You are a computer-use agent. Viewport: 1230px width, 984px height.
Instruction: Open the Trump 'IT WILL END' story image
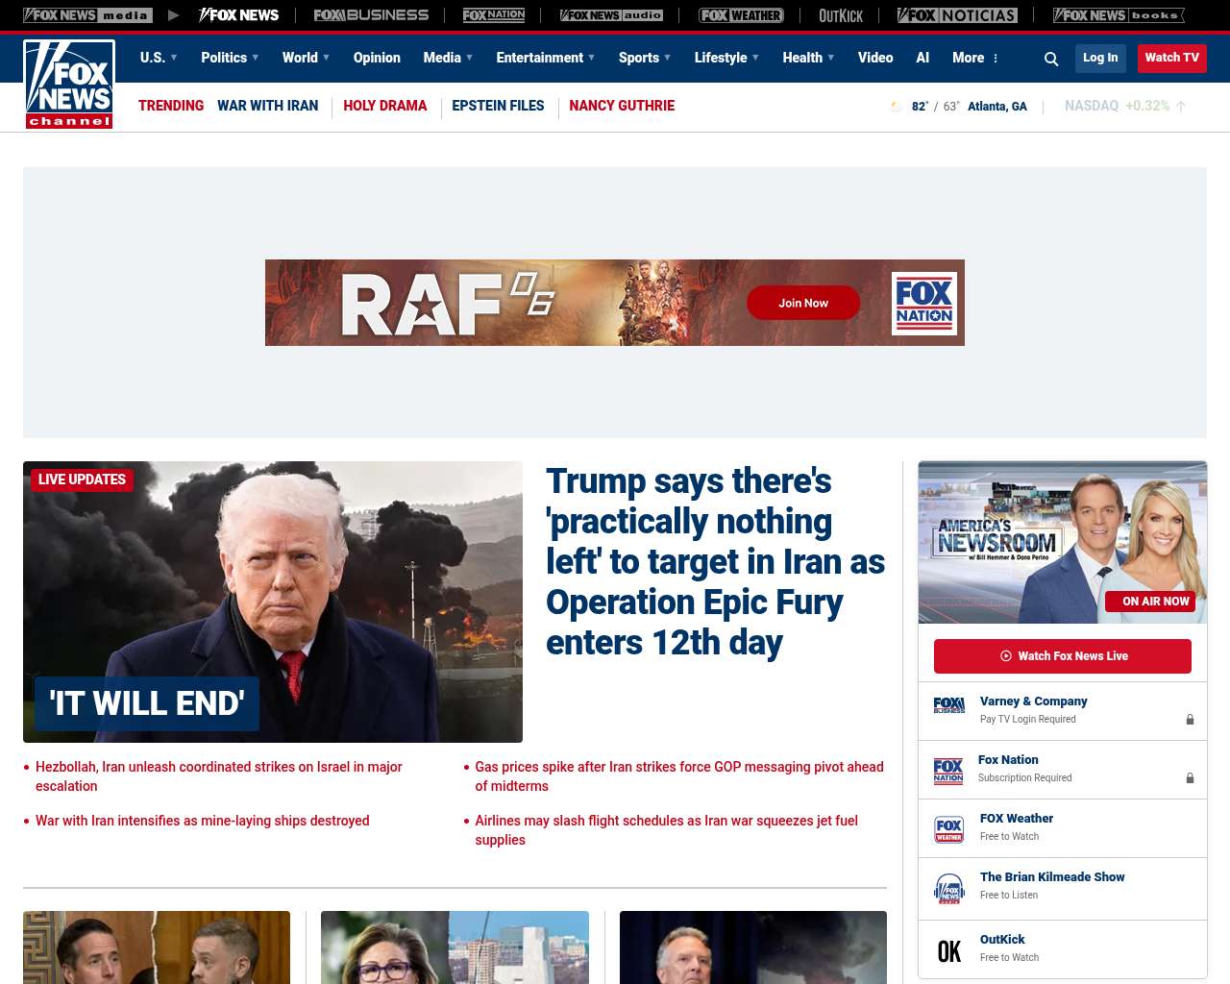(273, 602)
